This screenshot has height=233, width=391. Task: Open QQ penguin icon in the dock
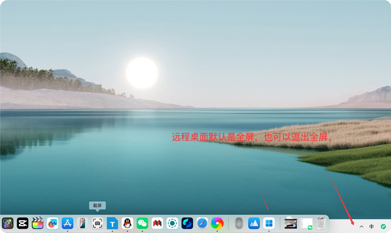click(x=127, y=223)
